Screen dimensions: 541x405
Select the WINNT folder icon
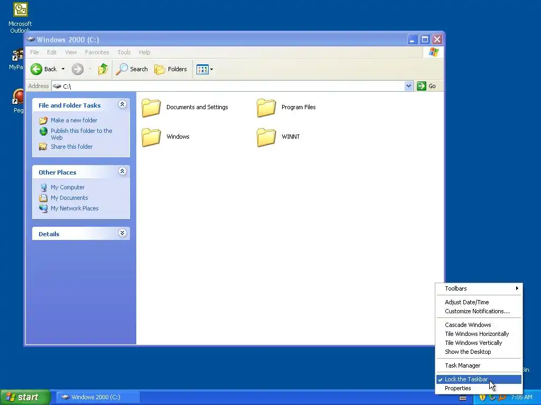[x=266, y=137]
